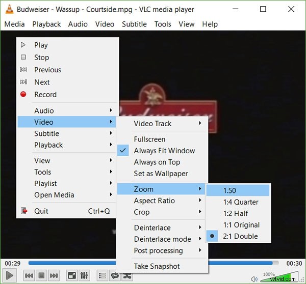The height and width of the screenshot is (284, 306).
Task: Click the Quit door icon
Action: (24, 211)
